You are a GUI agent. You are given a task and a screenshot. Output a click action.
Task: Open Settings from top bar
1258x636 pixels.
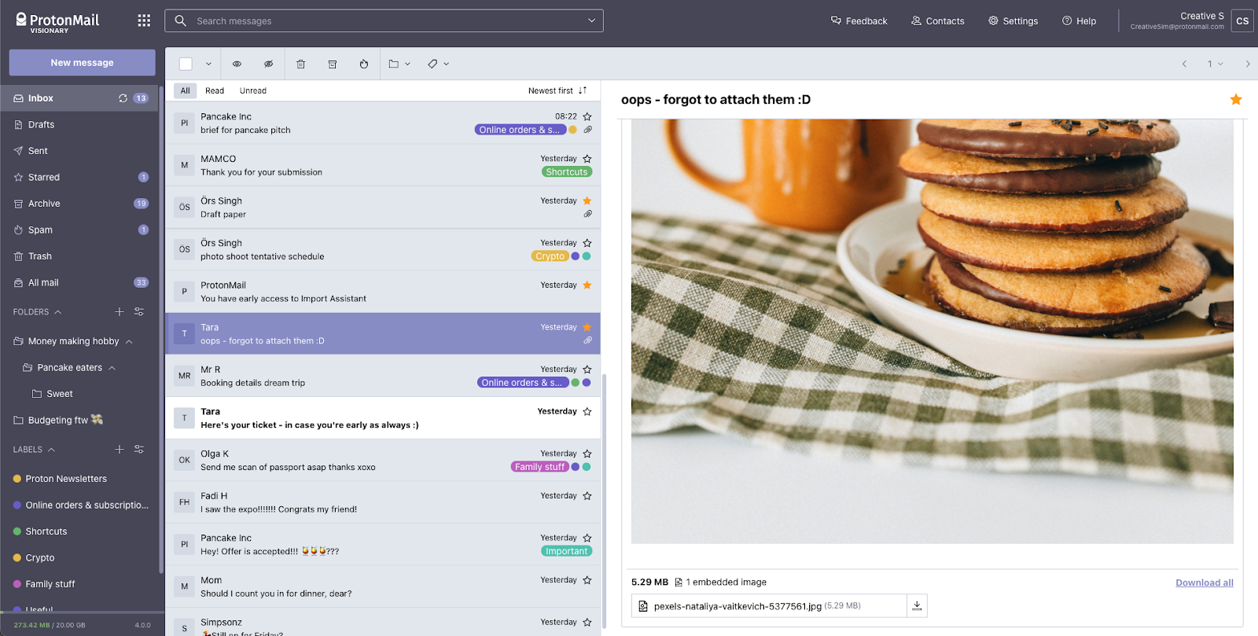point(1013,20)
